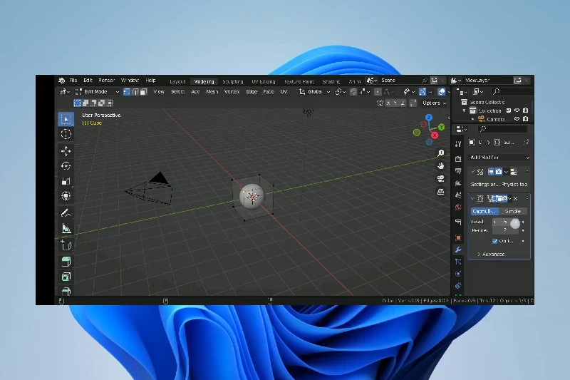
Task: Switch to the Sculpting workspace tab
Action: pos(232,81)
